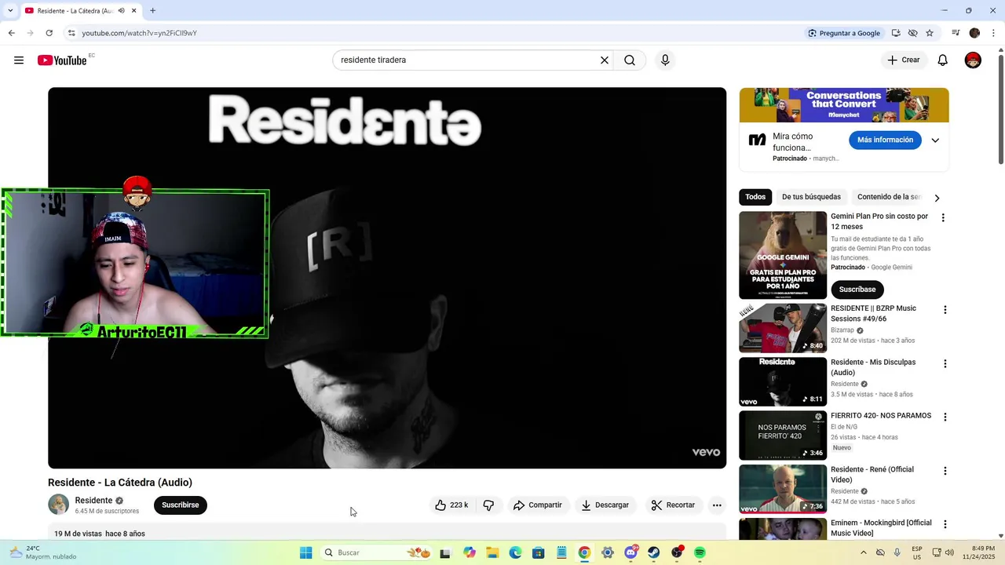The width and height of the screenshot is (1005, 565).
Task: Open tab search dropdown arrow
Action: point(11,10)
